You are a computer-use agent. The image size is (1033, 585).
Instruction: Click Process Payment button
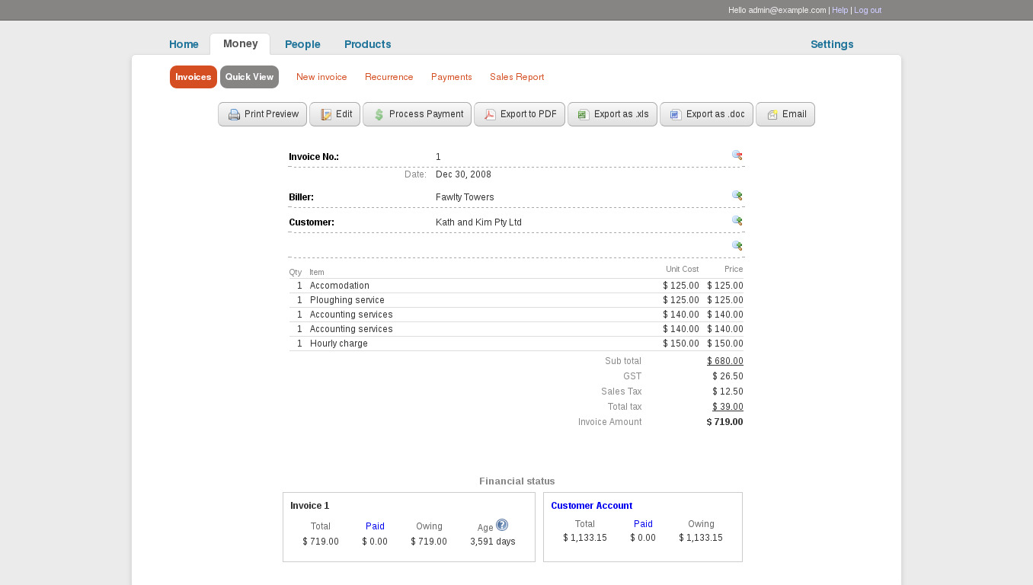click(417, 114)
